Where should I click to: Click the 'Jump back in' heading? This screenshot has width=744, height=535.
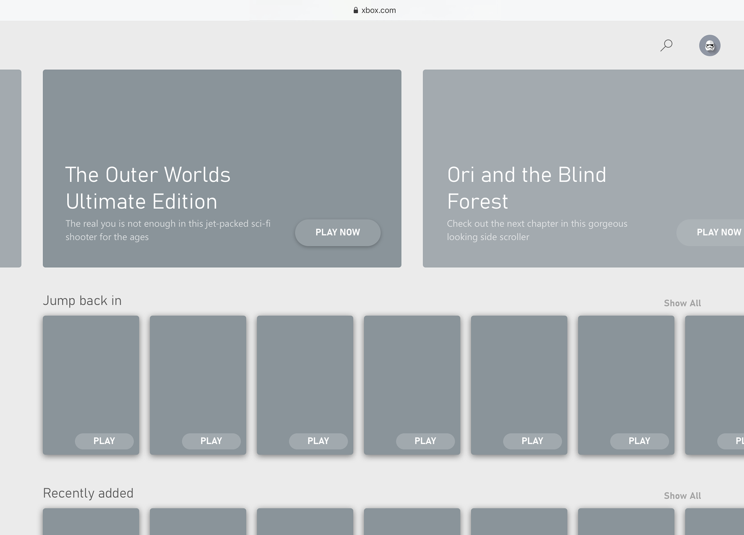82,301
